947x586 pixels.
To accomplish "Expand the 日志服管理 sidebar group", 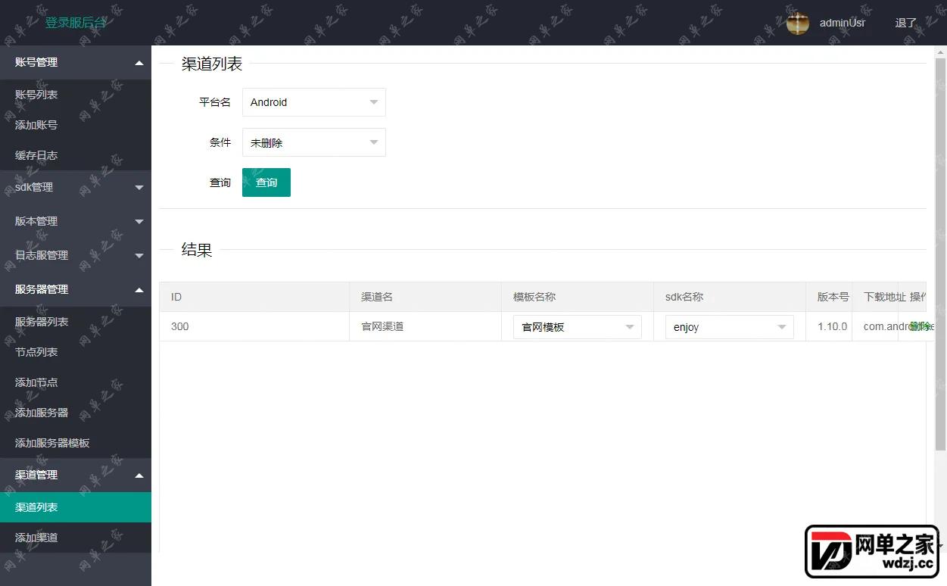I will tap(76, 255).
